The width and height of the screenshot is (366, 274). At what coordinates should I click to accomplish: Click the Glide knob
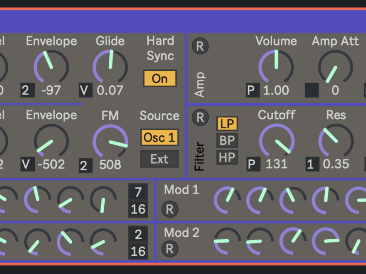110,66
